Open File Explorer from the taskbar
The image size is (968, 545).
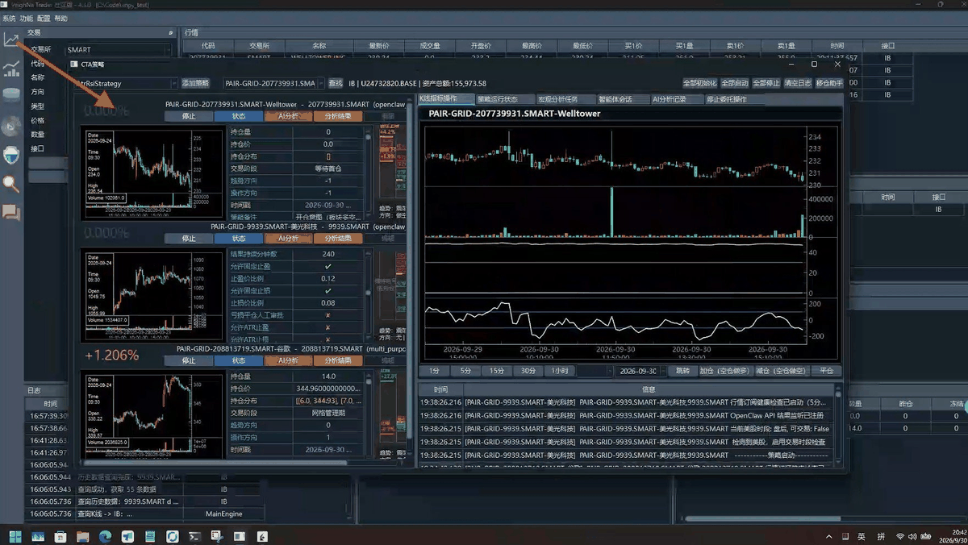82,536
